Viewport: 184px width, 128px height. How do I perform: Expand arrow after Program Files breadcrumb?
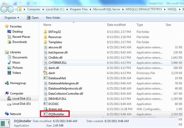tap(90, 9)
